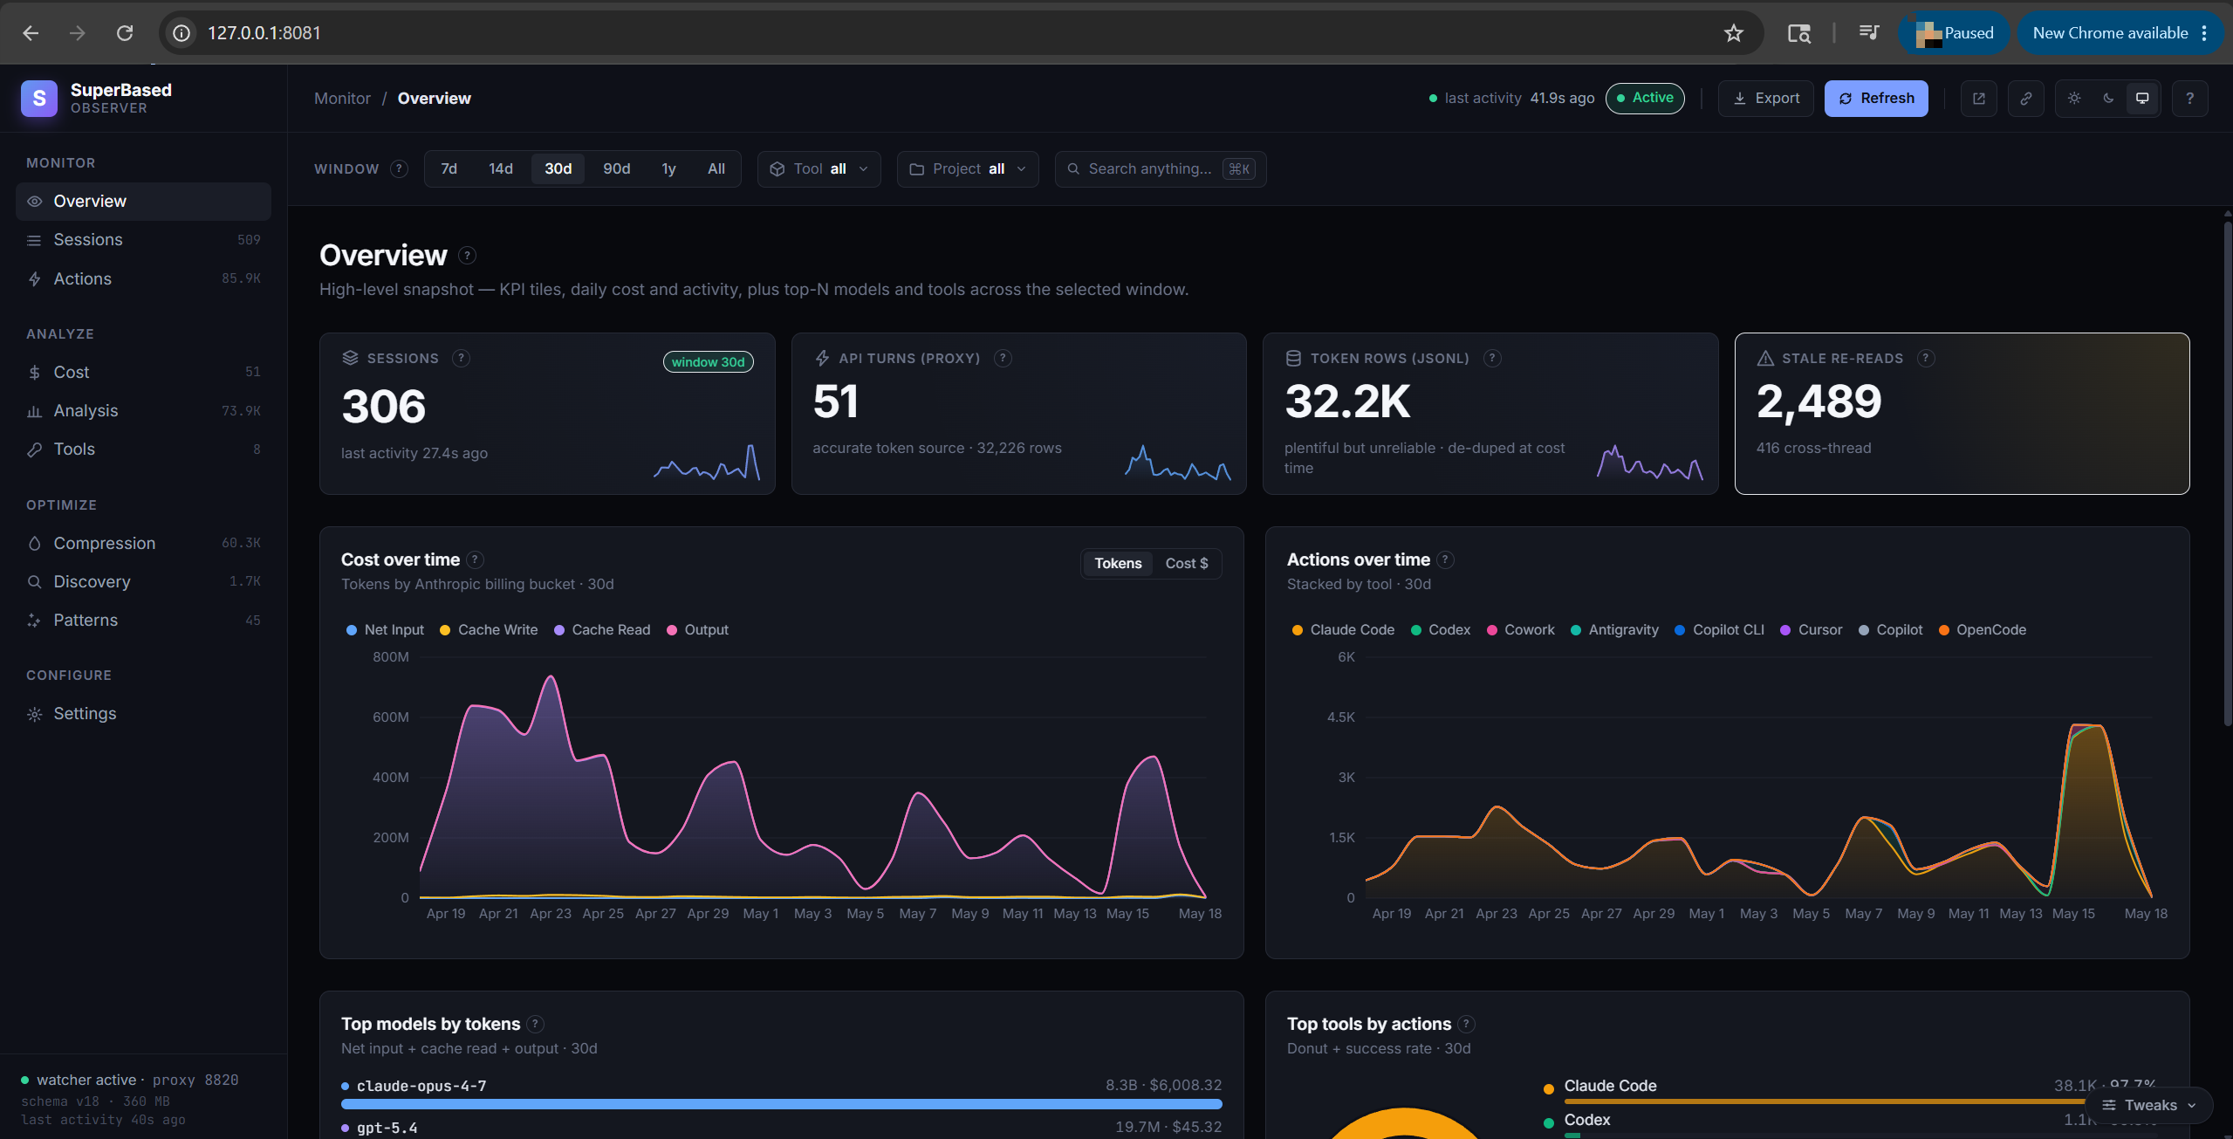Switch to light theme sun icon

pos(2074,99)
